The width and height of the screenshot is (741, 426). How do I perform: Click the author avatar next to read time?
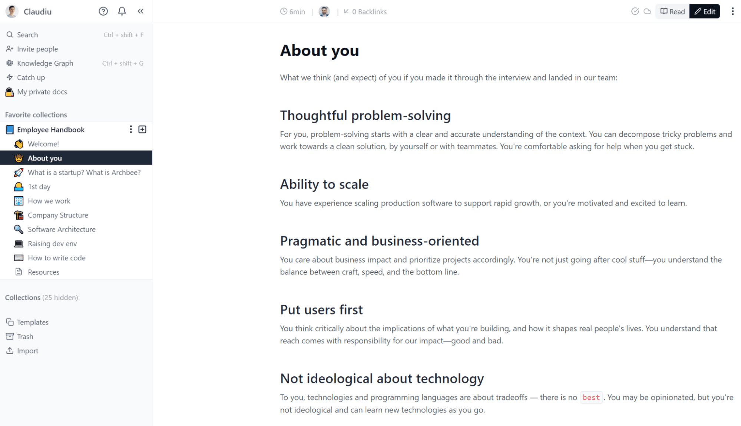[x=324, y=11]
